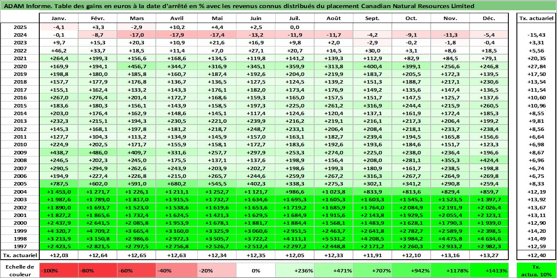The image size is (557, 278).
Task: Click the 2009 row label
Action: 20,152
